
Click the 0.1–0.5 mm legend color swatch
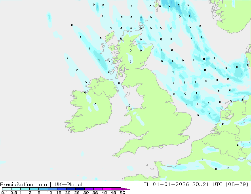click(x=7, y=189)
